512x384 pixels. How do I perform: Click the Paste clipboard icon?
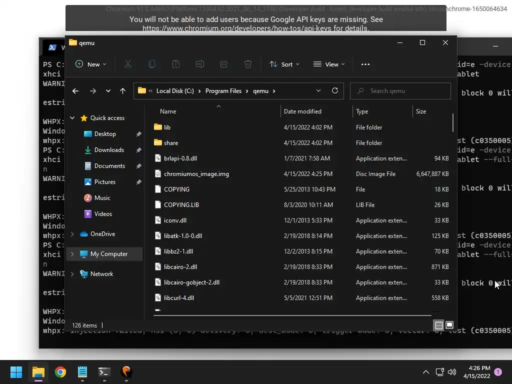coord(175,64)
